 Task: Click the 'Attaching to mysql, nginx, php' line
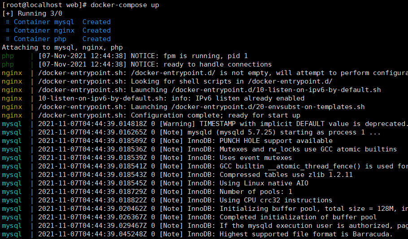click(62, 48)
